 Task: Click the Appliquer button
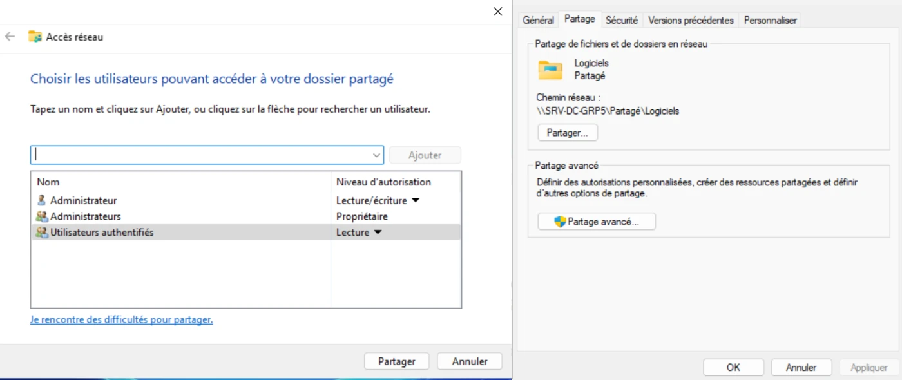tap(869, 368)
